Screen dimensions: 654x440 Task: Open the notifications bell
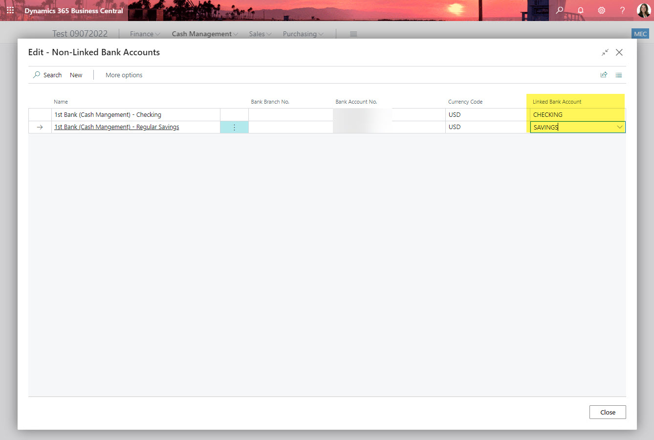pos(581,10)
